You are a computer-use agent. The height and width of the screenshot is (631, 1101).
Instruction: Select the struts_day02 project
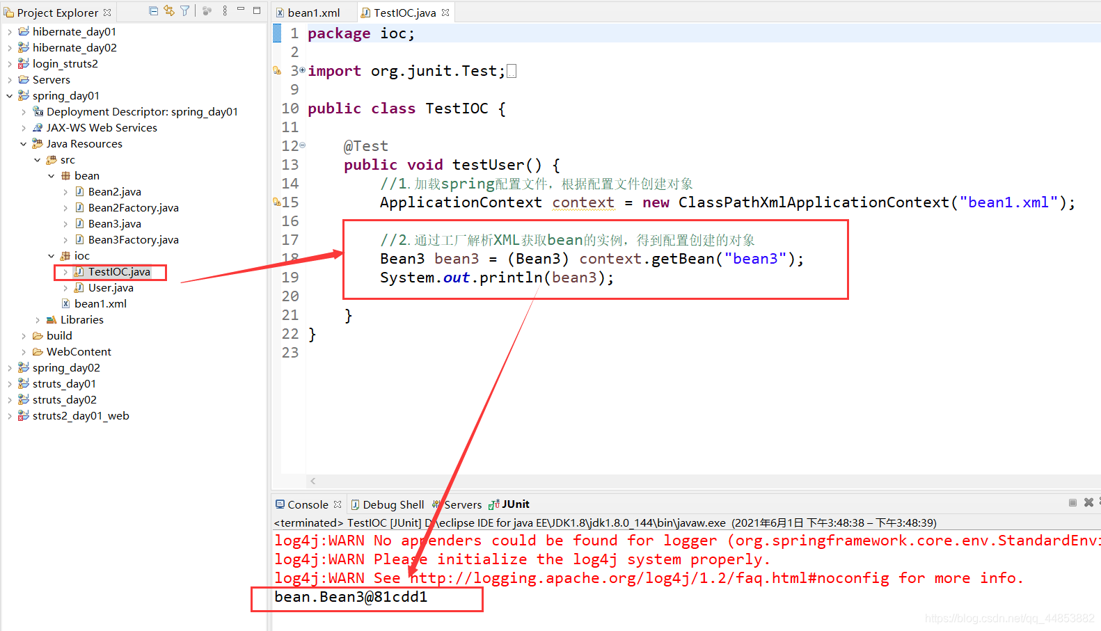65,400
